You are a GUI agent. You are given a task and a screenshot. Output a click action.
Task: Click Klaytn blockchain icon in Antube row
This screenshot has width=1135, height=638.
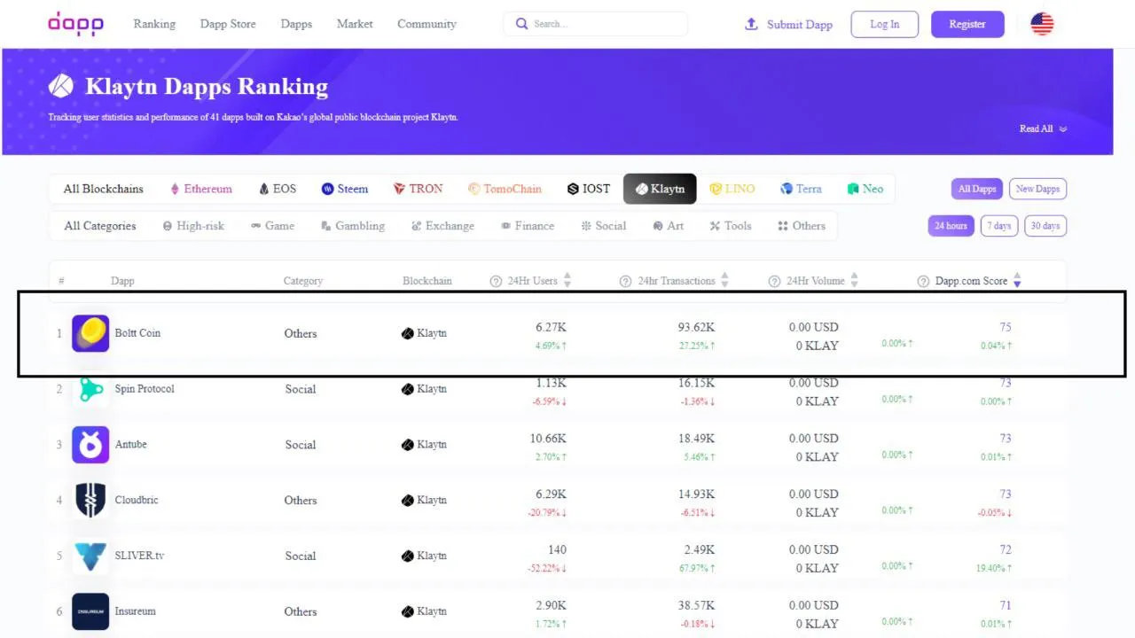408,445
